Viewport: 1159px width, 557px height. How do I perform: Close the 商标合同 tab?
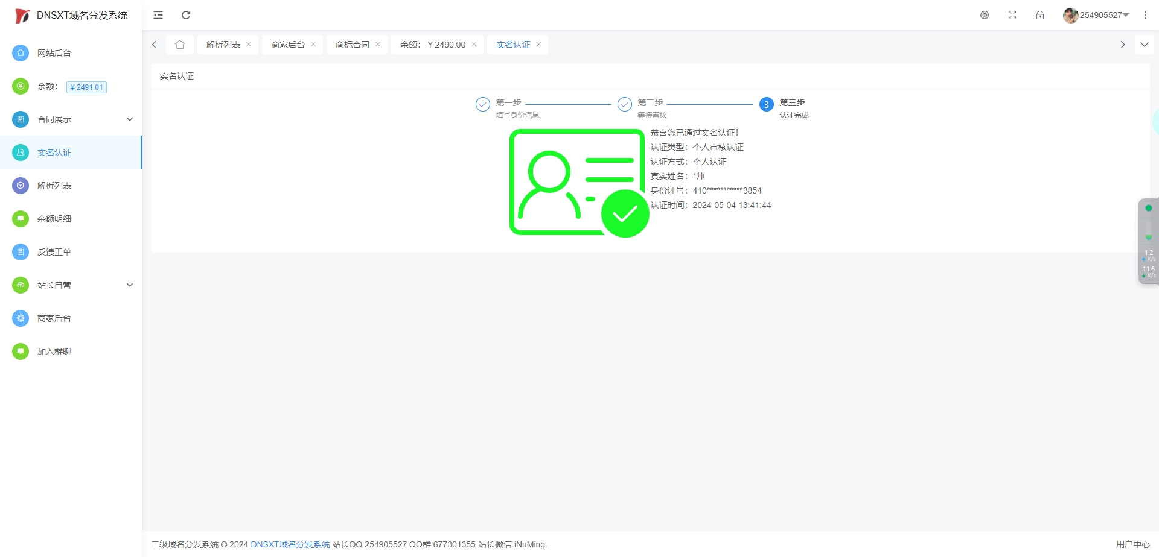tap(378, 45)
